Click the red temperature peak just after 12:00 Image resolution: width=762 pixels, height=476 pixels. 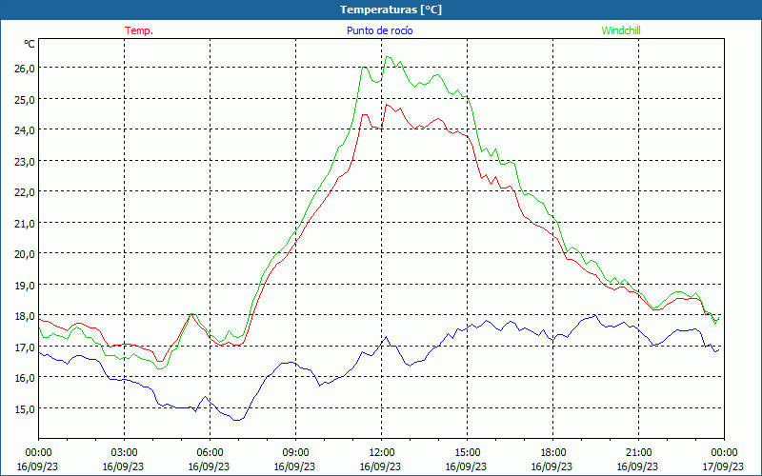tap(387, 105)
